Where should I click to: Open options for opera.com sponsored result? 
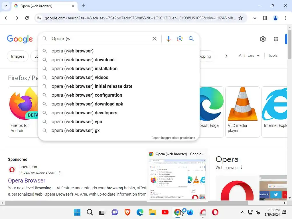[60, 173]
